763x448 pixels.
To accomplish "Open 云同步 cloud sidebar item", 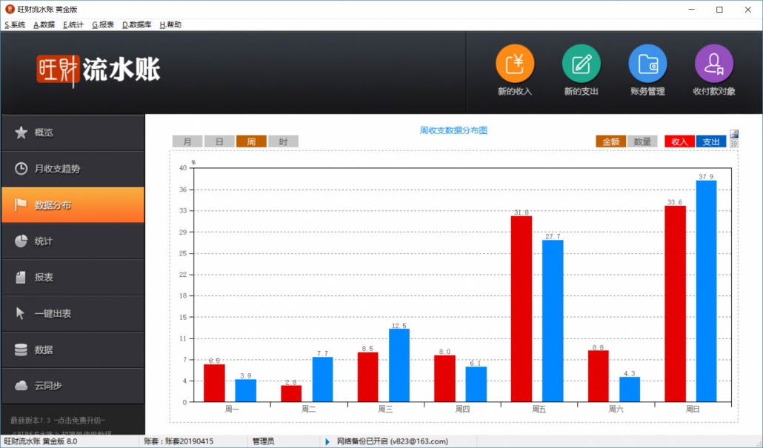I will point(73,386).
